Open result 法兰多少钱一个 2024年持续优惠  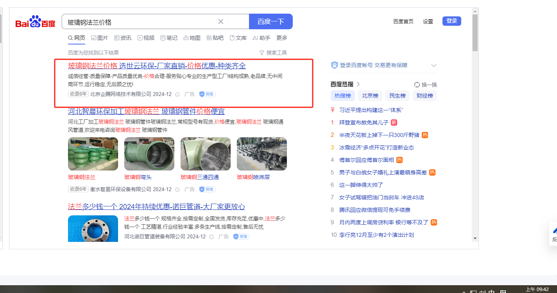click(x=156, y=206)
